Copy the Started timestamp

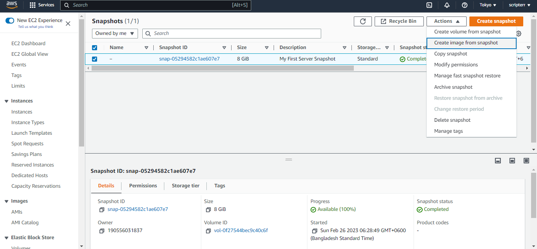pyautogui.click(x=314, y=231)
